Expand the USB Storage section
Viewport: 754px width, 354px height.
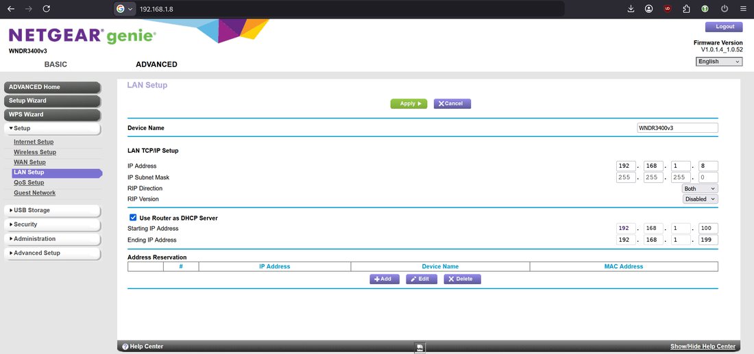click(x=52, y=210)
